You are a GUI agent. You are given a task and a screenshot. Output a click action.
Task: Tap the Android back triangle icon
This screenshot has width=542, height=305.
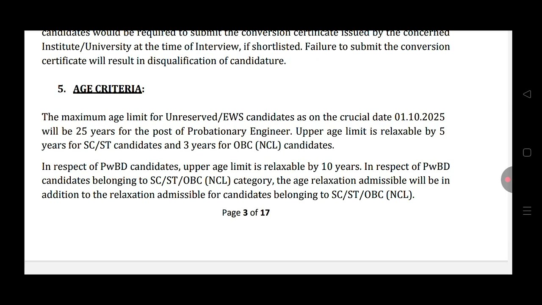[527, 94]
